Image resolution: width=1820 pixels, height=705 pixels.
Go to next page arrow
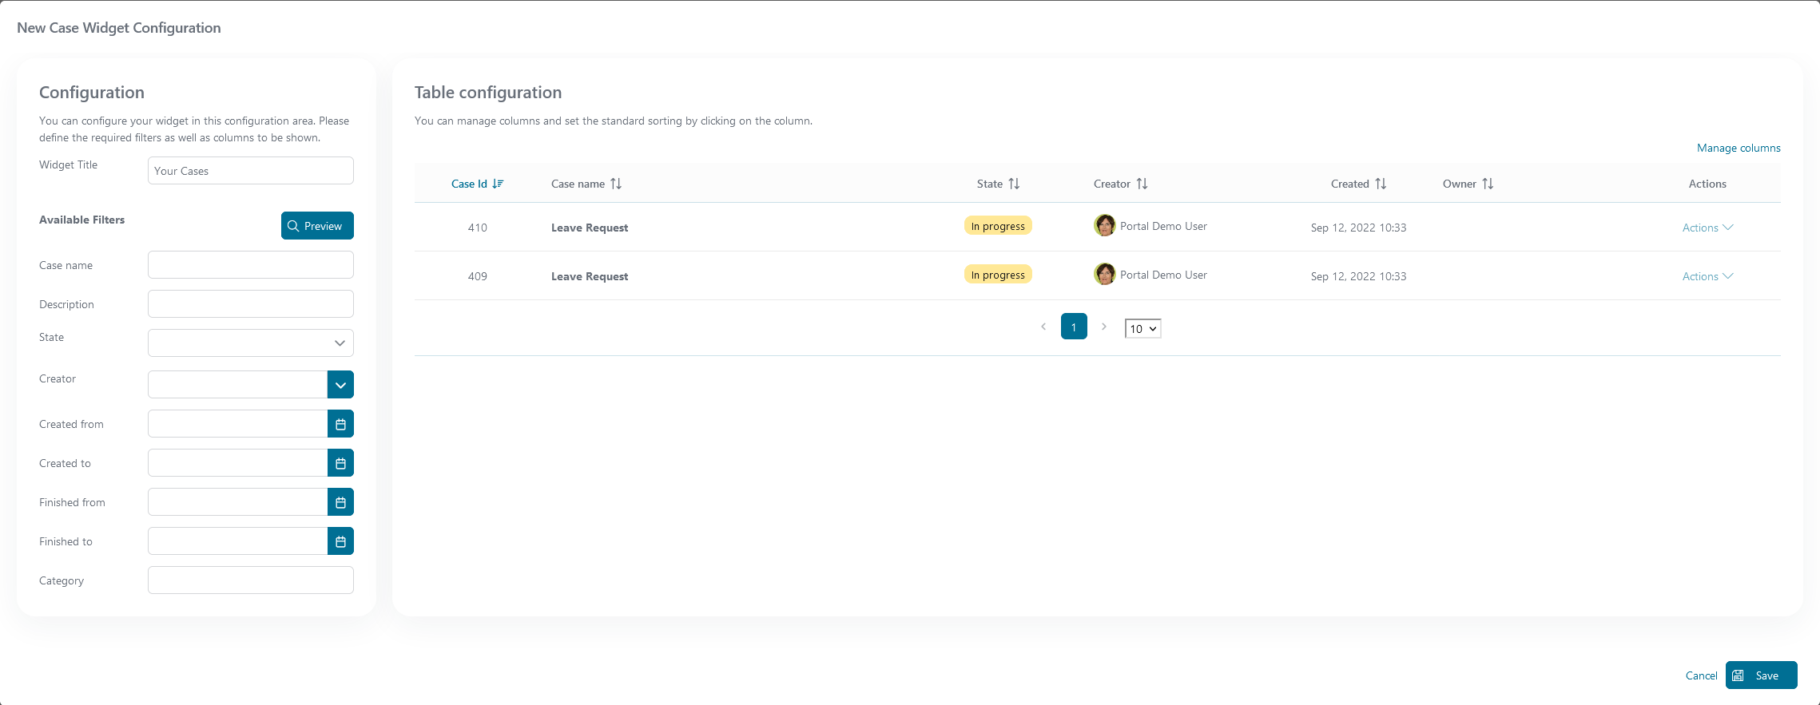(x=1104, y=327)
